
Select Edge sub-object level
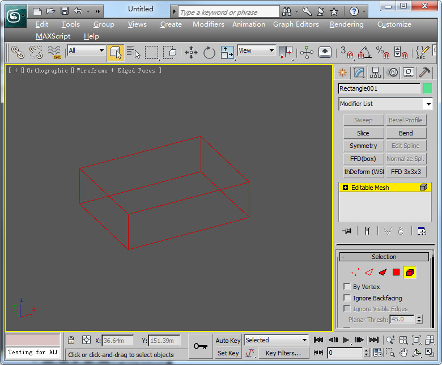point(369,272)
